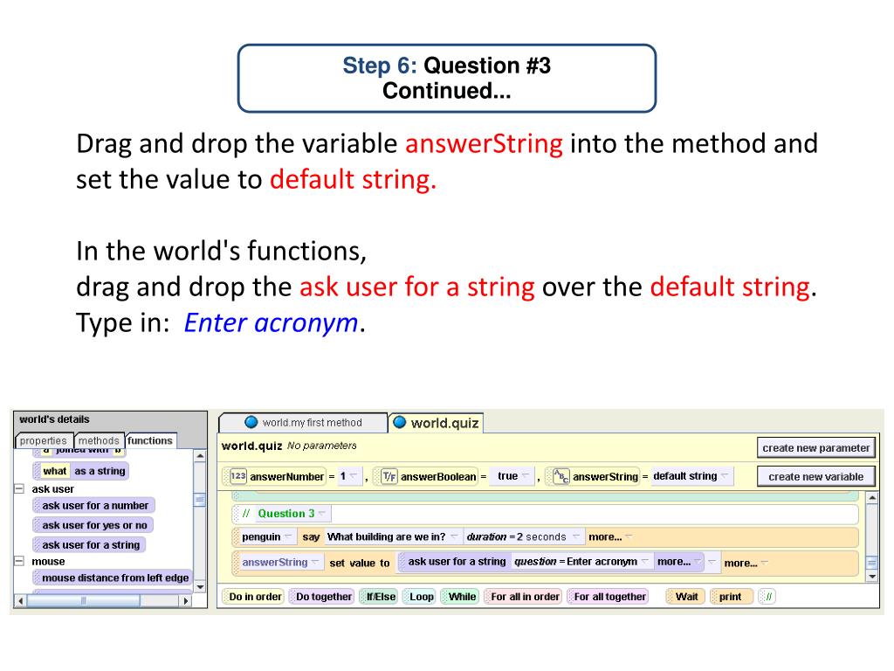Click the functions panel horizontal scrollbar thumb
This screenshot has height=671, width=894.
pyautogui.click(x=83, y=601)
